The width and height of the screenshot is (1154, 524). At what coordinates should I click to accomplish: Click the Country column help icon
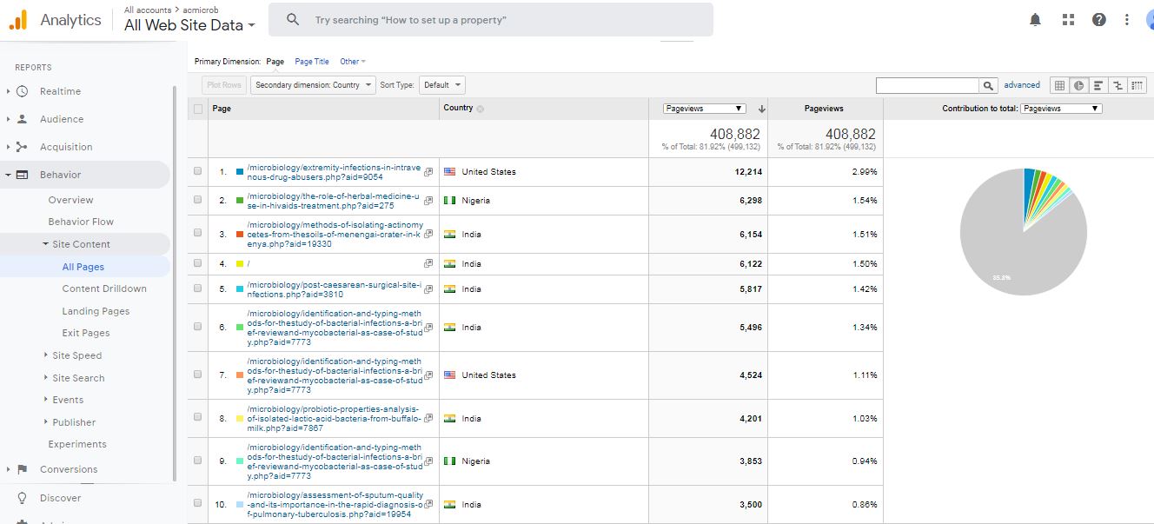pos(480,109)
